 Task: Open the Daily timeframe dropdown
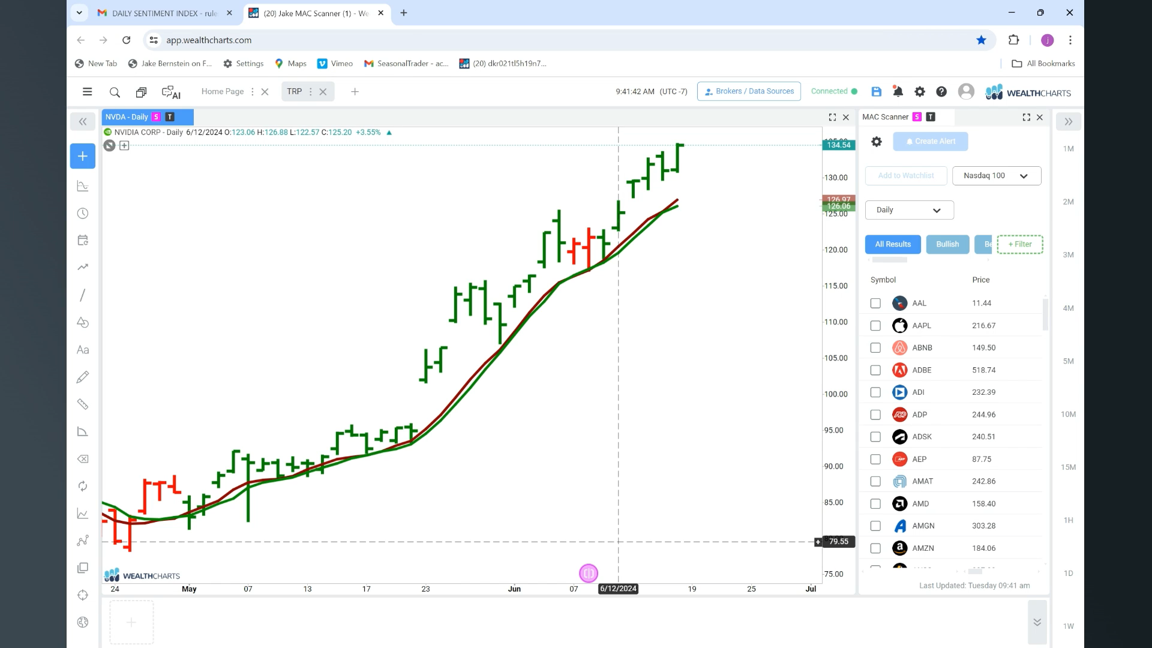(909, 210)
